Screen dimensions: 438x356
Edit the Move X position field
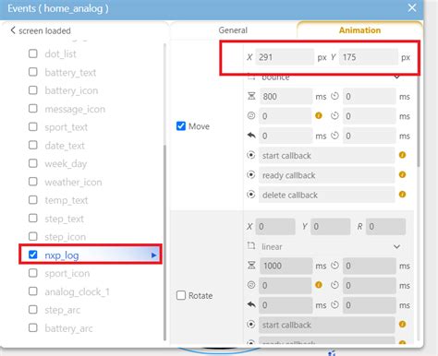[285, 57]
